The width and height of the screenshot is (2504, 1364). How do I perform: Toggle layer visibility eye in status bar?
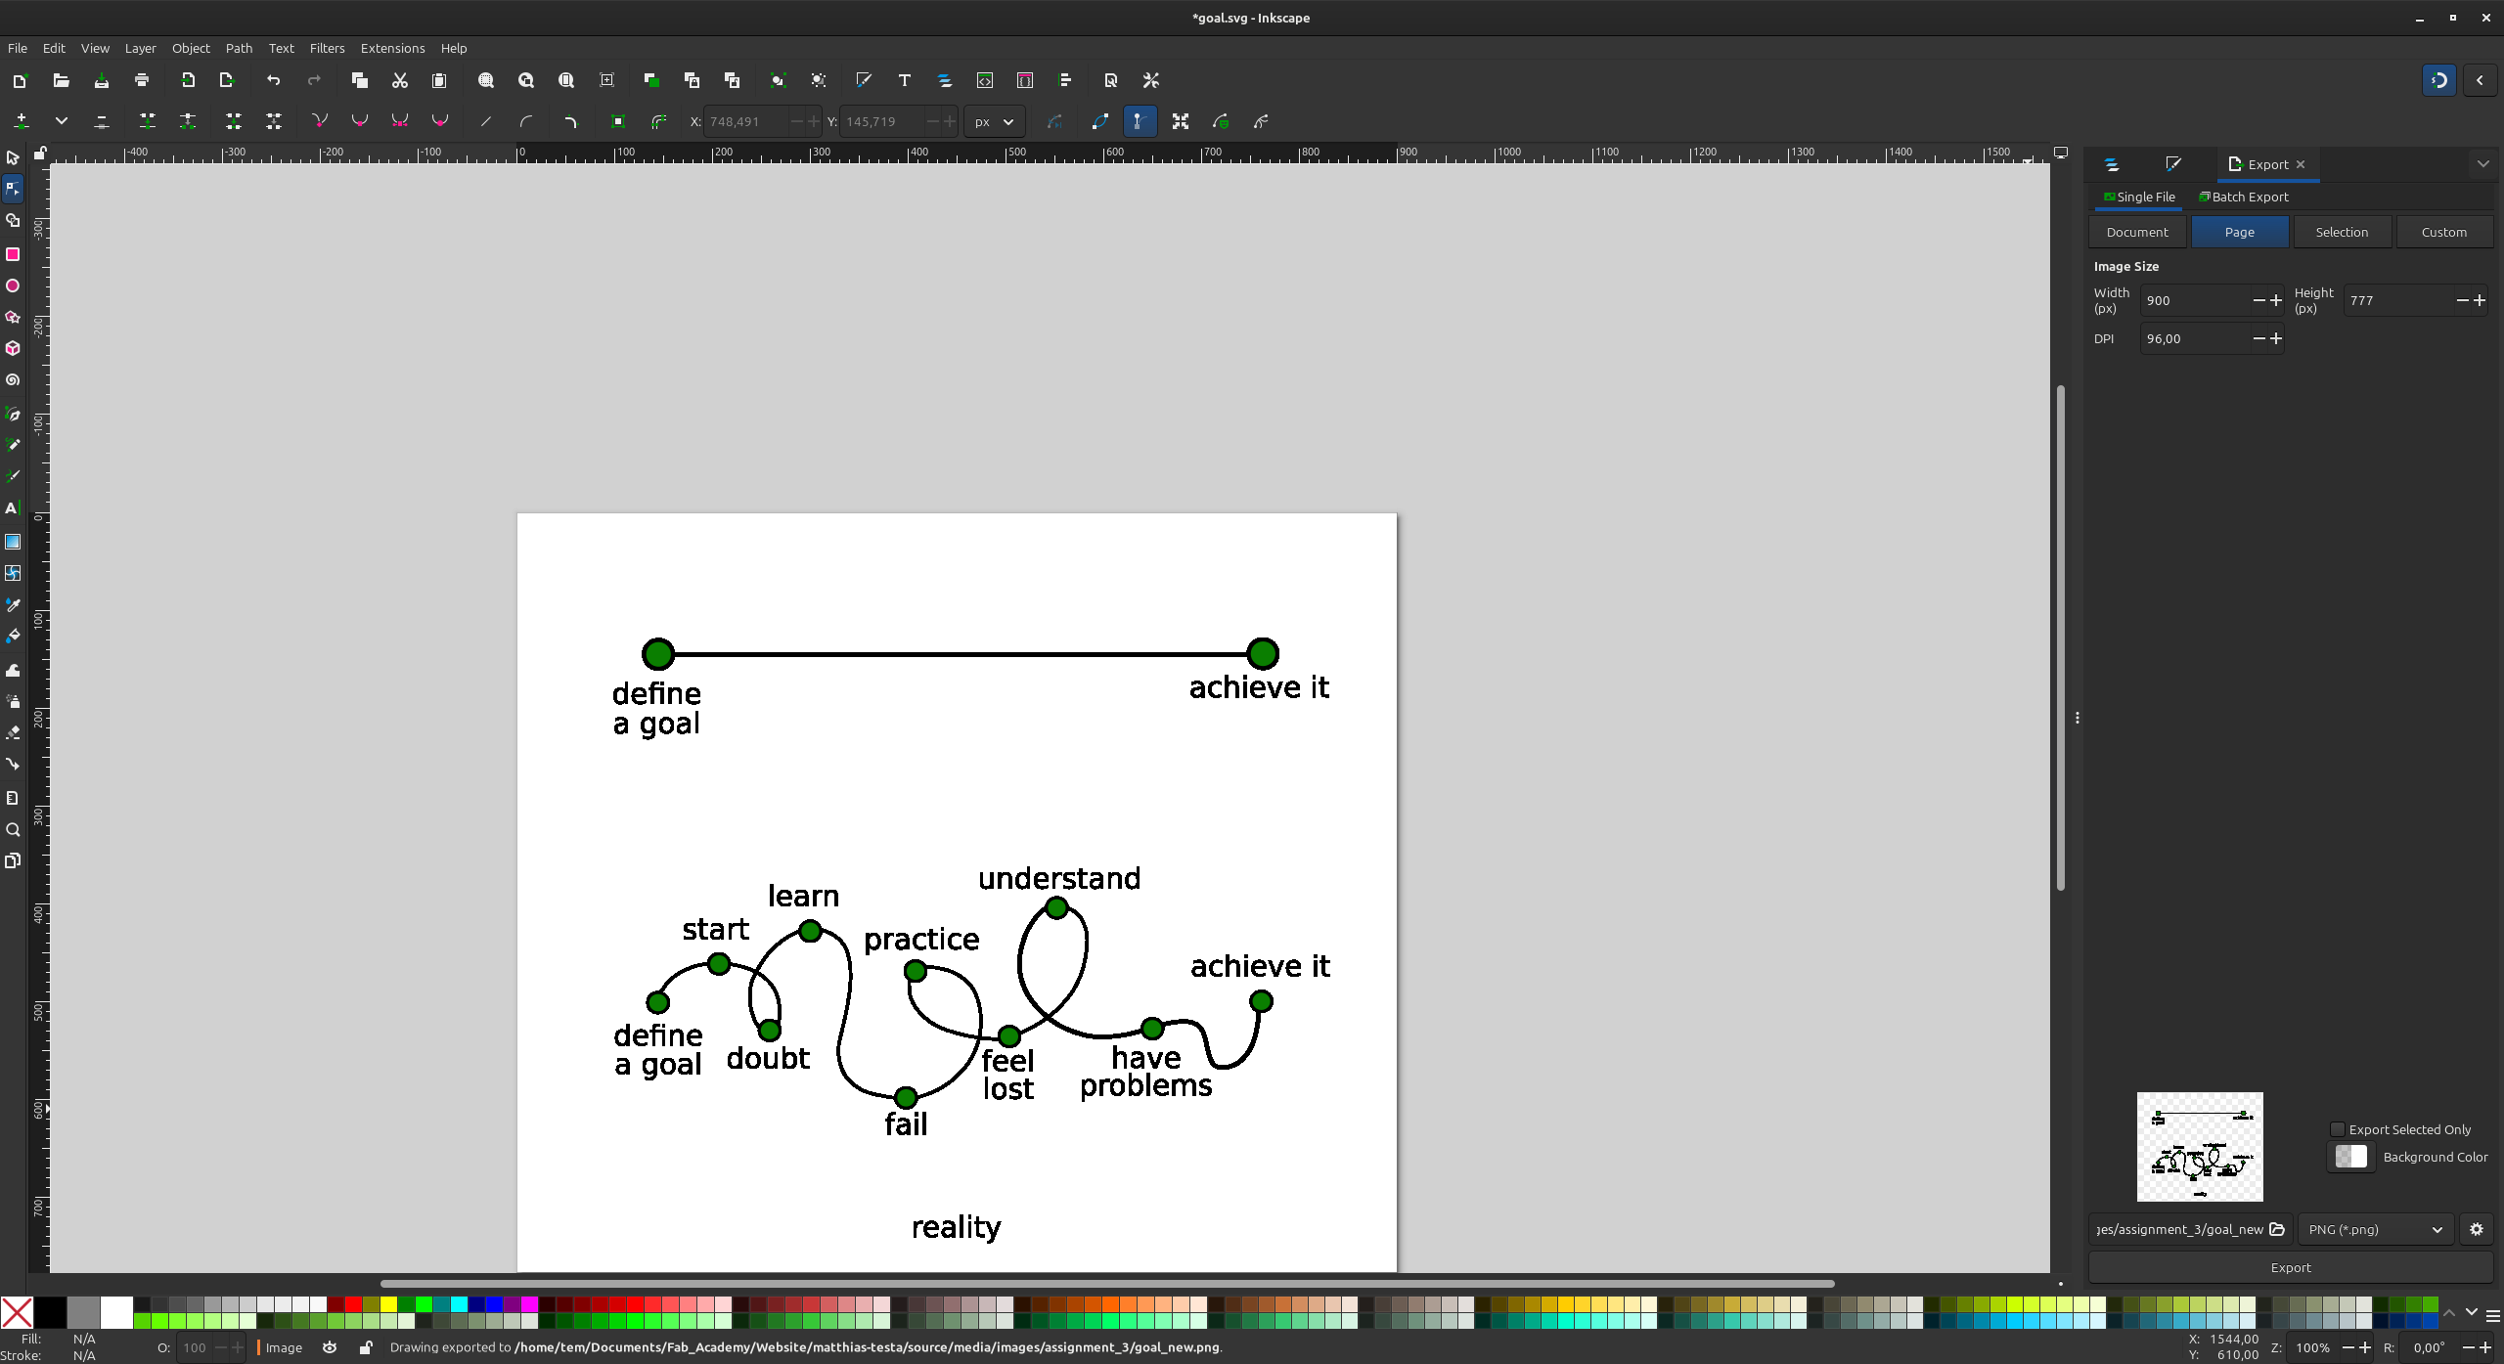coord(330,1347)
